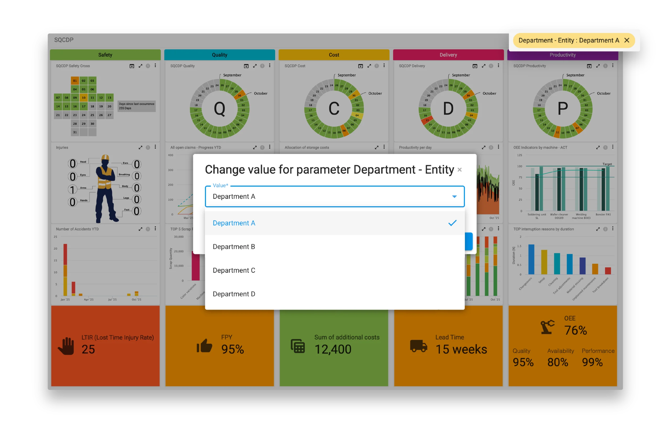Open three-dot menu for Number of Accidents YTD
Image resolution: width=670 pixels, height=432 pixels.
(155, 229)
